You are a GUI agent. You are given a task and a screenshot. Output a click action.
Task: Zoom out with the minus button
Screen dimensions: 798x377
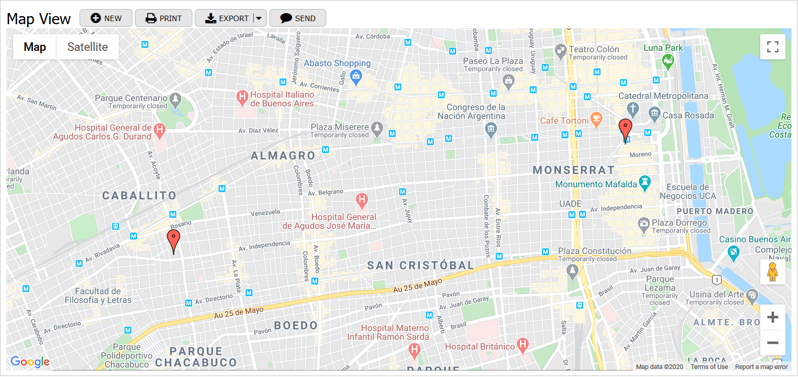point(773,343)
